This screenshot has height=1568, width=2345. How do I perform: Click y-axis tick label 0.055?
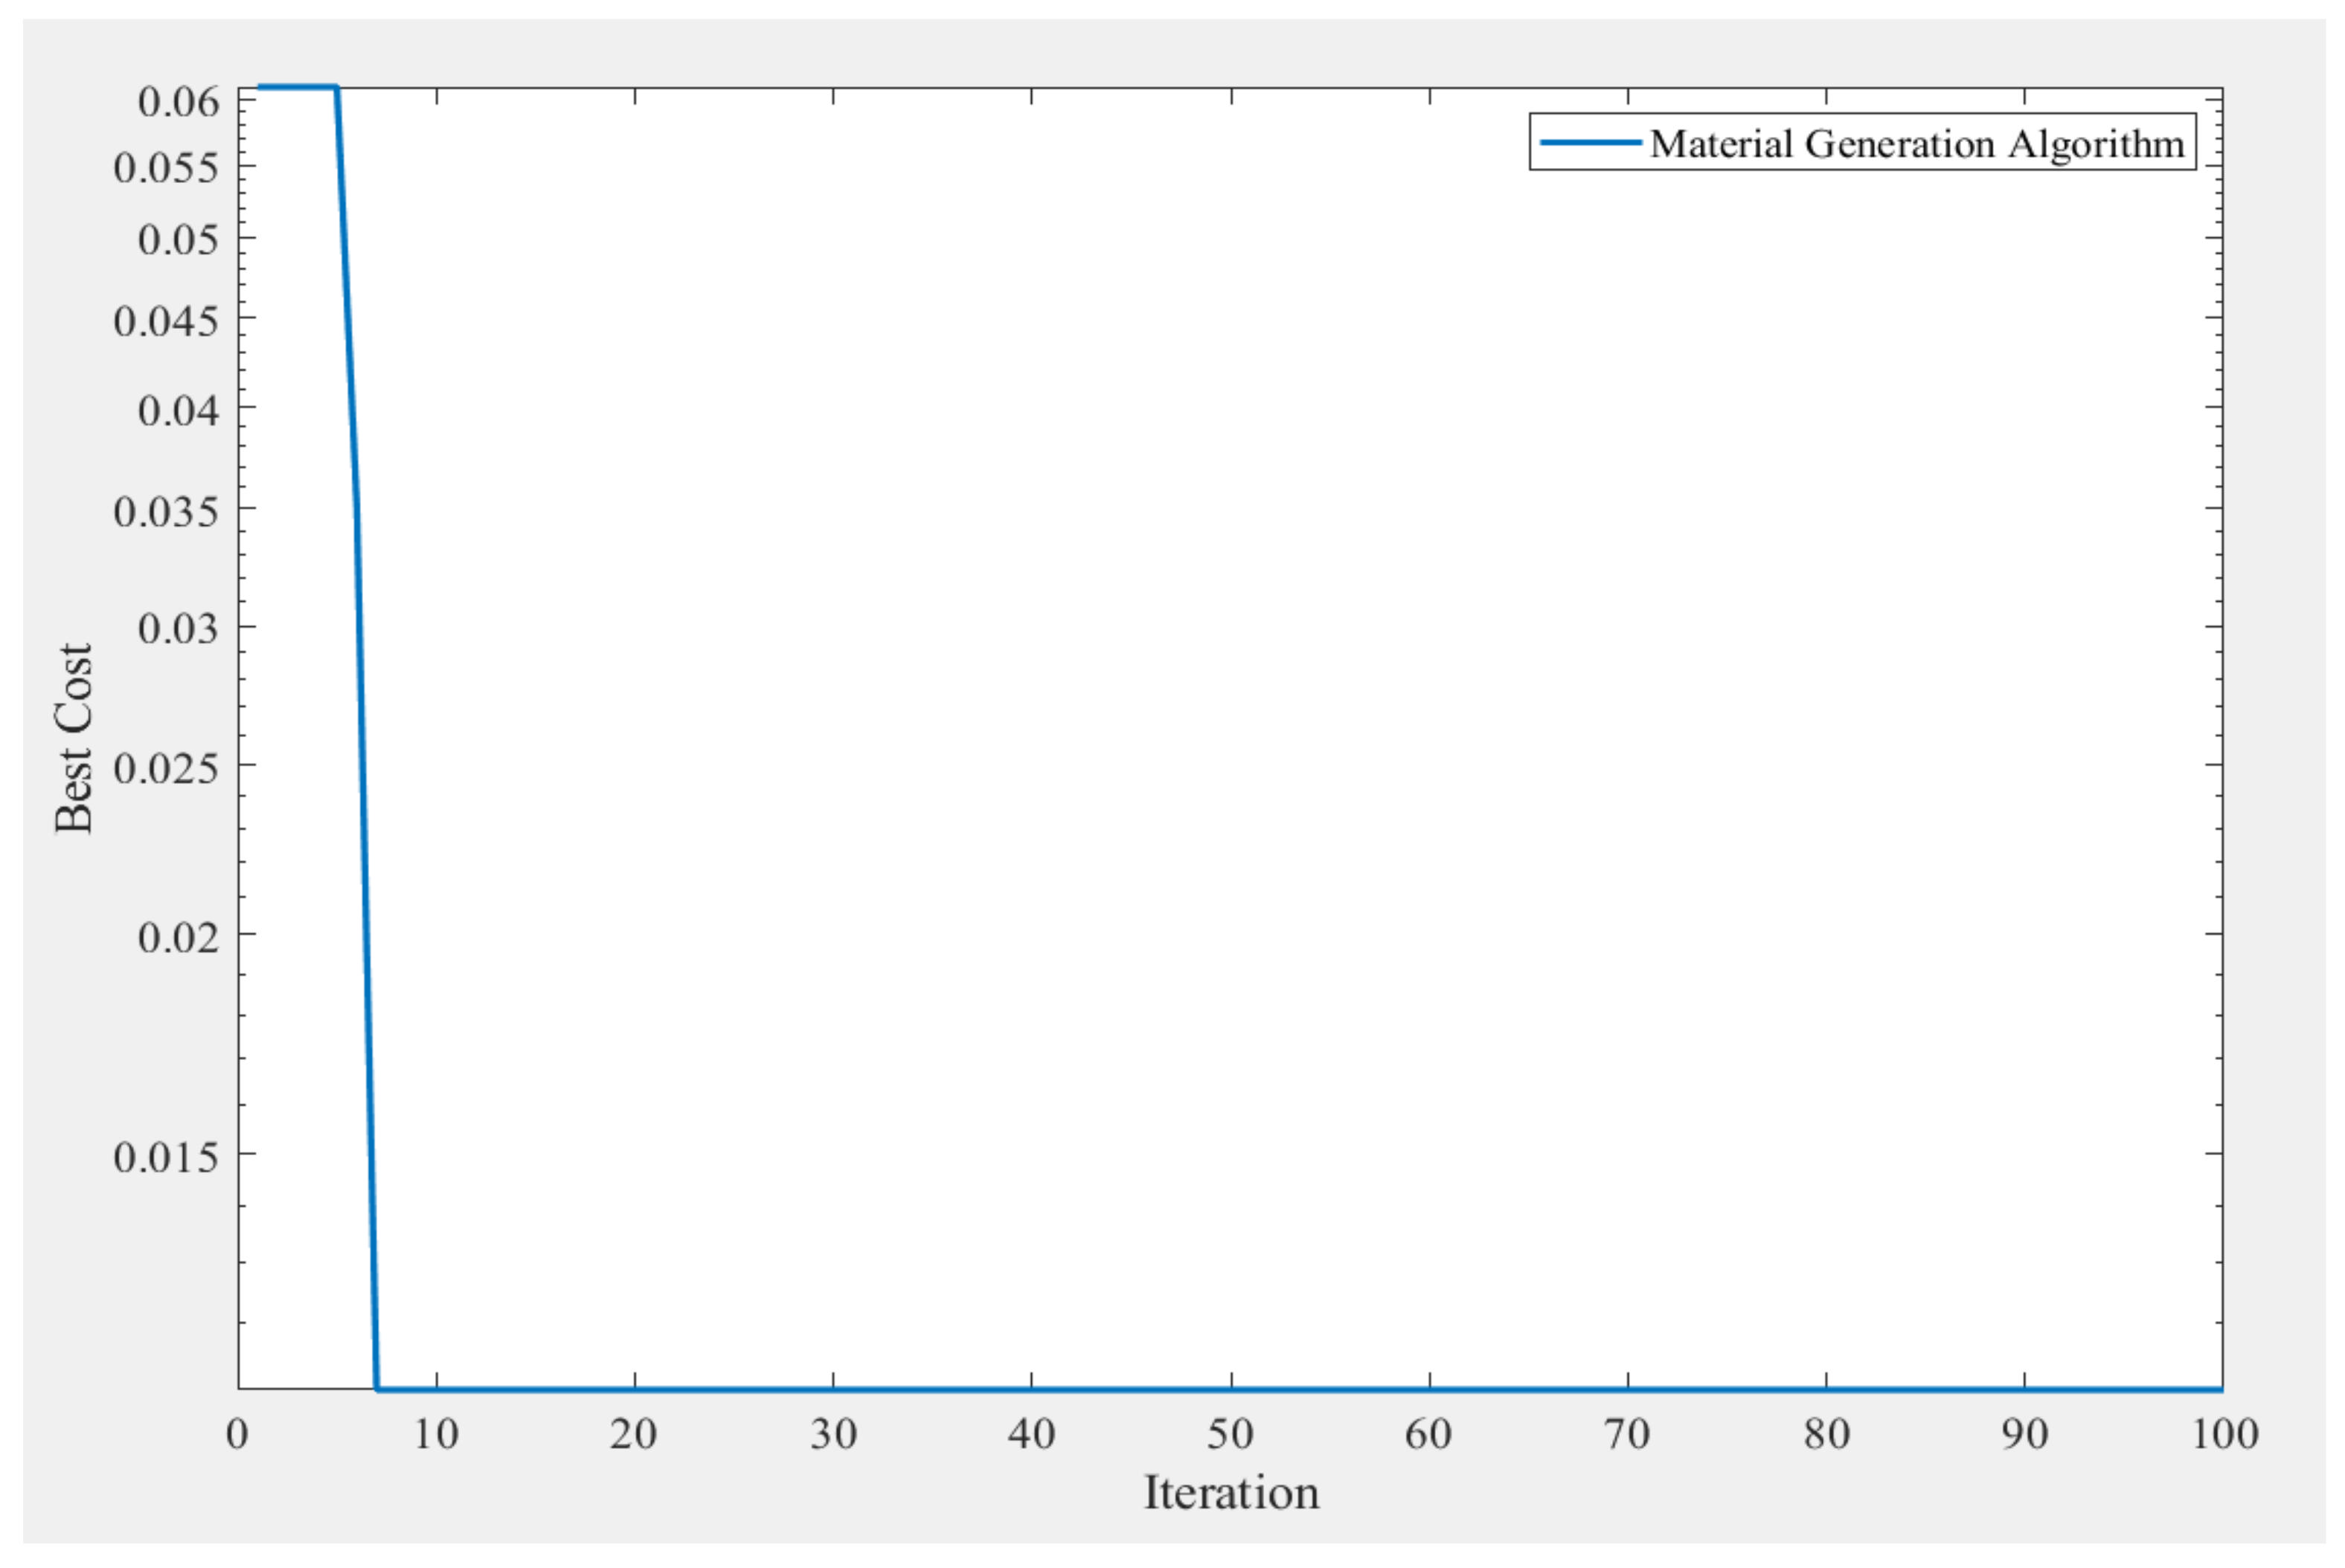(166, 167)
